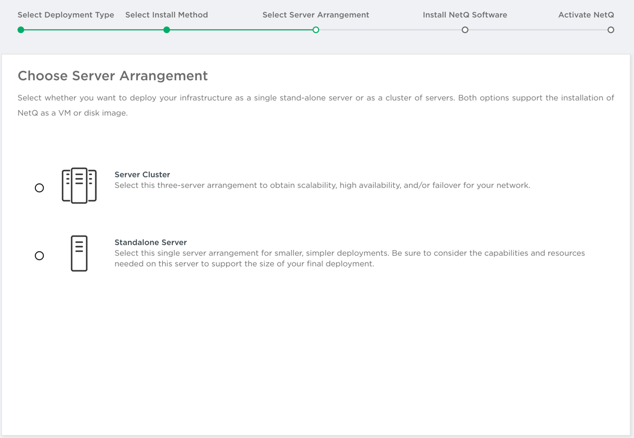Click the single server arrangement description text

pyautogui.click(x=349, y=259)
